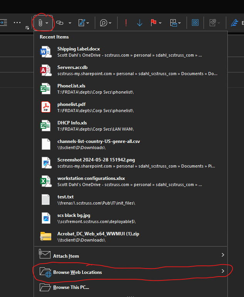Click the Attach File paperclip icon
This screenshot has height=297, width=244.
point(40,23)
